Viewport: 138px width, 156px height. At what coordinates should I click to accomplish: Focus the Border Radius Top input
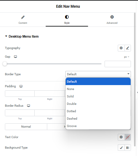point(20,113)
